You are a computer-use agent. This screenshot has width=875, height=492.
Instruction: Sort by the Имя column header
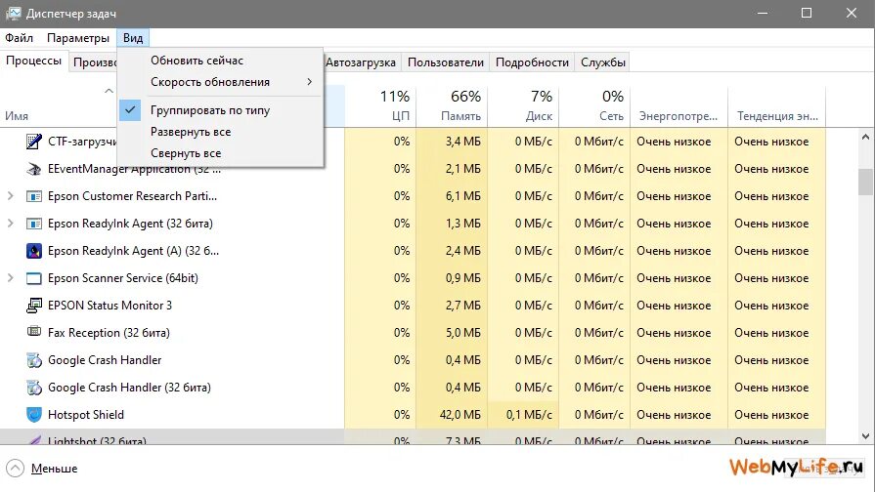(17, 116)
